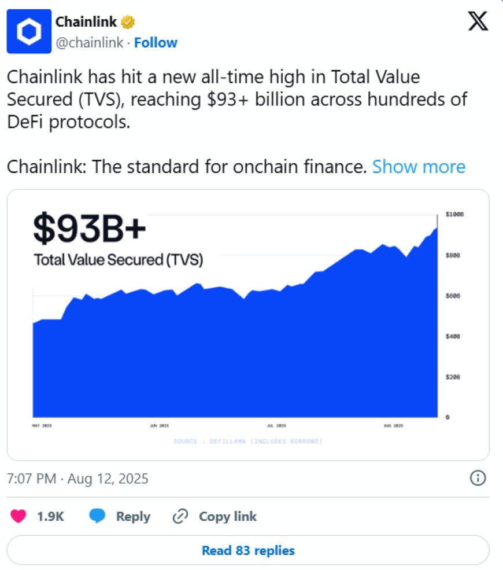Image resolution: width=503 pixels, height=570 pixels.
Task: Follow the @chainlink account
Action: pos(156,42)
